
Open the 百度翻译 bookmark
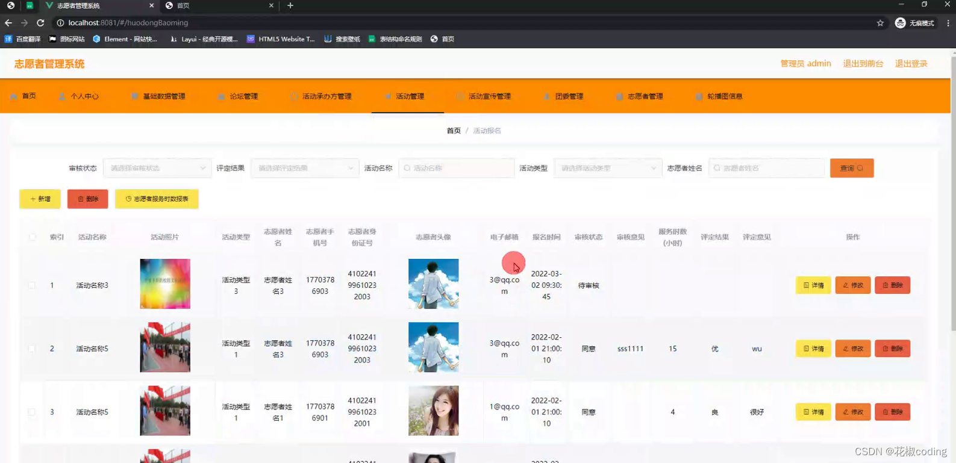23,39
